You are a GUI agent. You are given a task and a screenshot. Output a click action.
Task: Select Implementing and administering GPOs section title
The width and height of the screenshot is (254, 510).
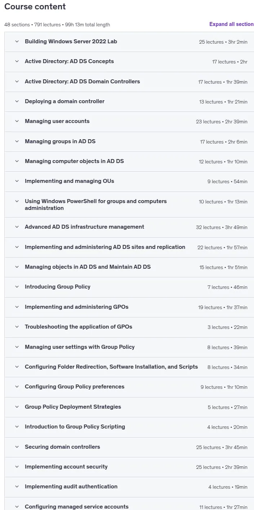[x=76, y=307]
